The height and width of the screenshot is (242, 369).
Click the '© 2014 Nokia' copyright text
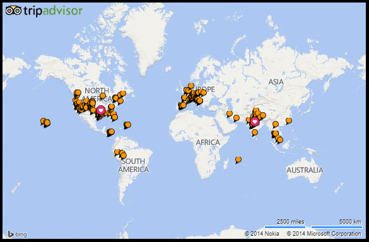(262, 234)
